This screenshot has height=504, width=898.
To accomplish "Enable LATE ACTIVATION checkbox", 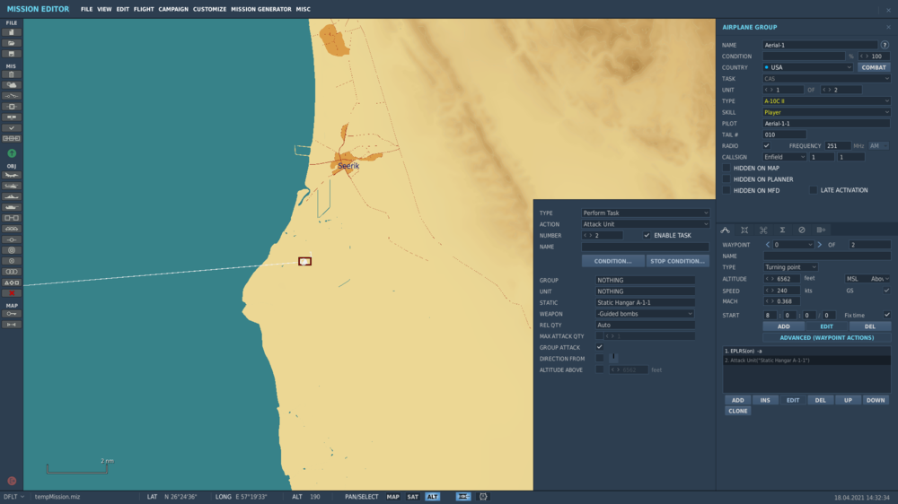I will point(814,190).
